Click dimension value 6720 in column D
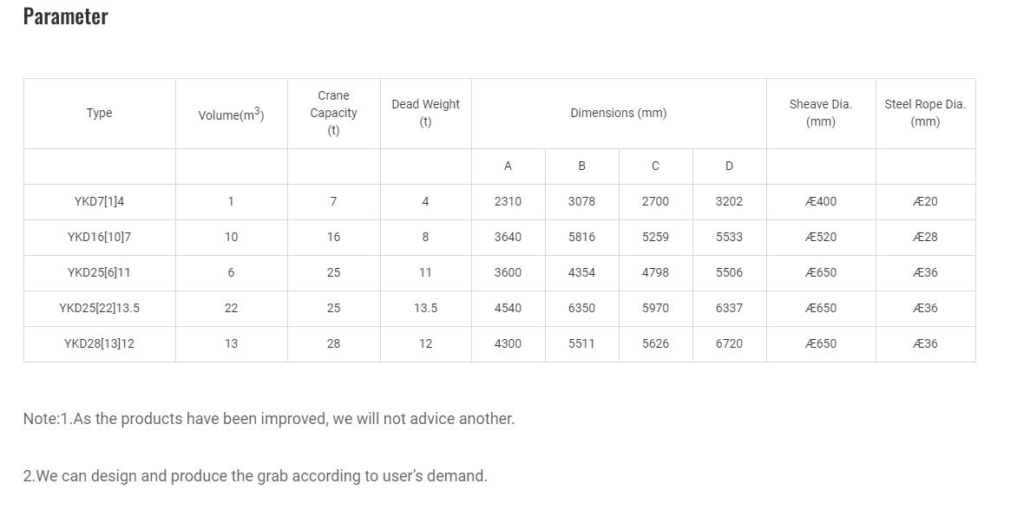The height and width of the screenshot is (516, 1017). tap(729, 343)
